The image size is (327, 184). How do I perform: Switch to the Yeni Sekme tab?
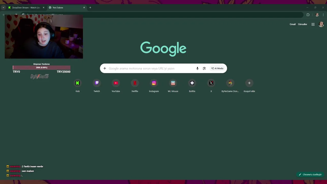(67, 8)
